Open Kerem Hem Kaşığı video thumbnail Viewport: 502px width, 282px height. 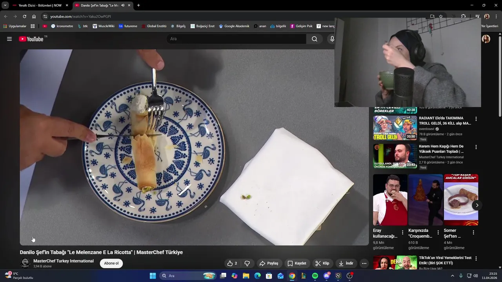(x=395, y=156)
